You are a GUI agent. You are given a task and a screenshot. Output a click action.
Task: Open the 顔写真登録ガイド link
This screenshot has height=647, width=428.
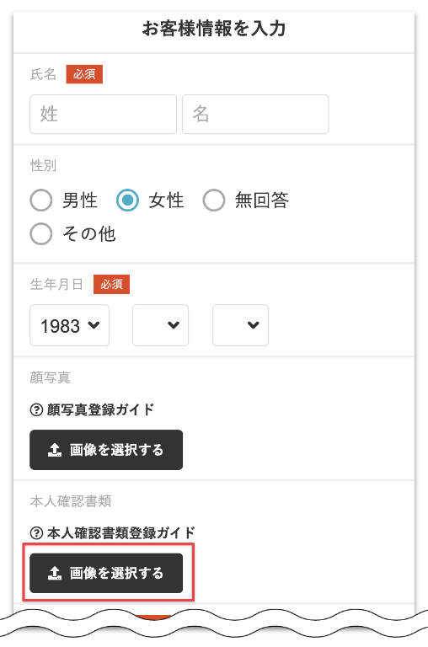click(x=100, y=409)
